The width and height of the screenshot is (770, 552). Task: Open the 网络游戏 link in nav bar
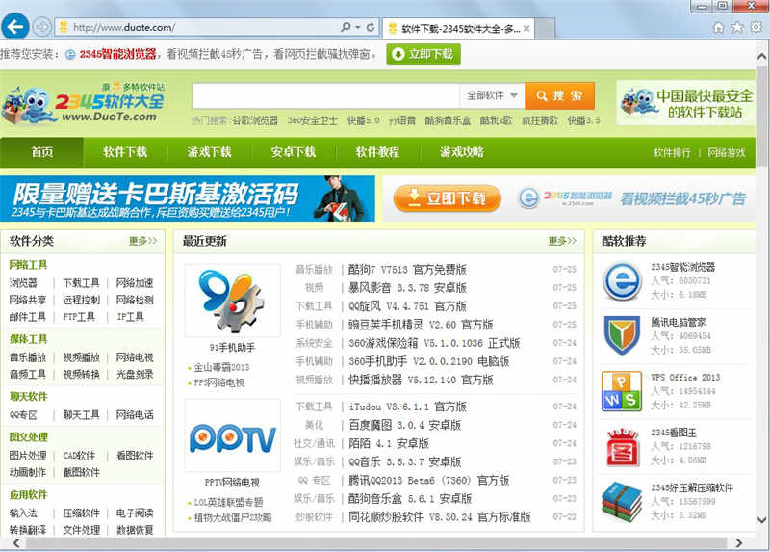coord(727,153)
